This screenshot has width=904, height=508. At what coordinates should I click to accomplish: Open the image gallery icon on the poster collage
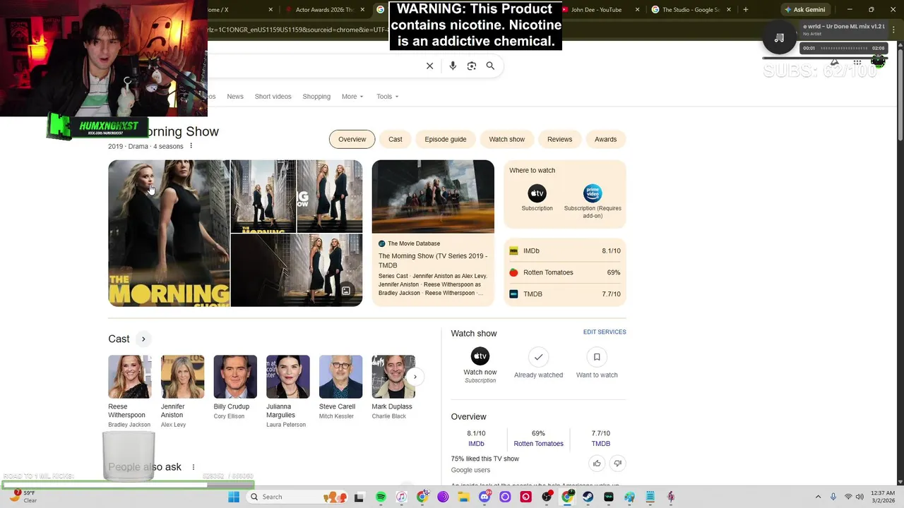(346, 291)
